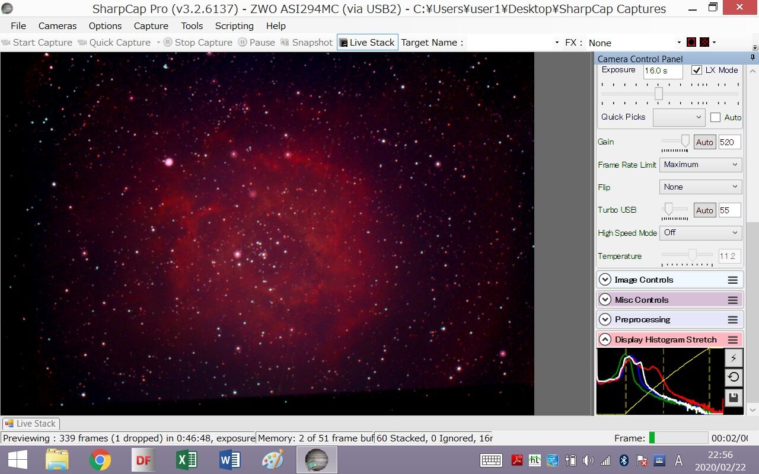Open Excel from the taskbar
Screen dimensions: 759x474
click(186, 460)
